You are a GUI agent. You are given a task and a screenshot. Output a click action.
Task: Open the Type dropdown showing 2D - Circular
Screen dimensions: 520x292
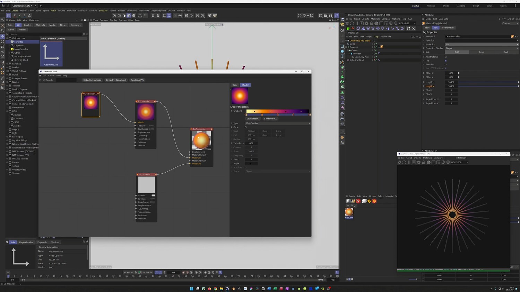point(277,124)
